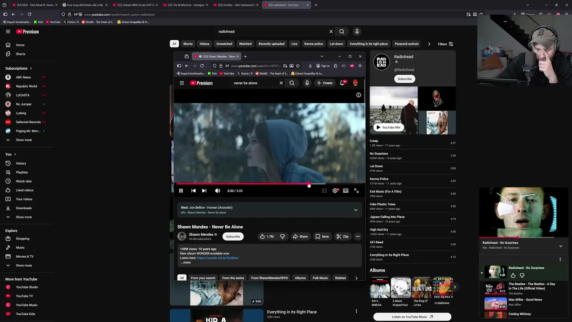Open the account avatar menu
This screenshot has width=572, height=322.
pos(355,83)
